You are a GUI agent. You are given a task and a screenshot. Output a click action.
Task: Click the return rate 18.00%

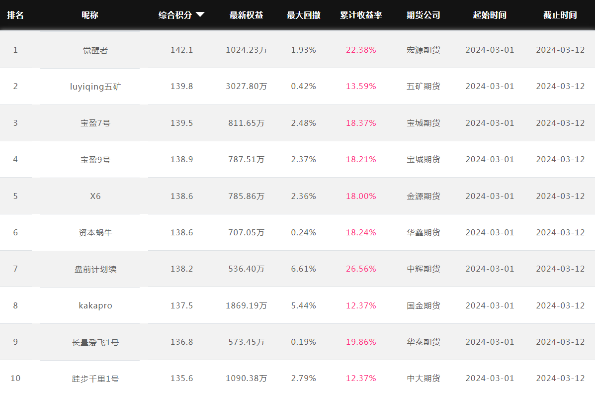coord(361,196)
